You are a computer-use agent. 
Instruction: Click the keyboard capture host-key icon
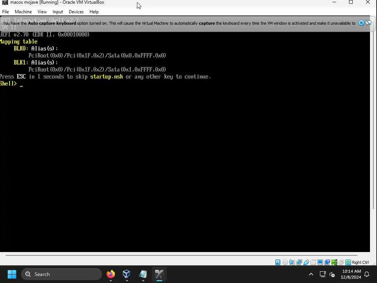pos(348,262)
